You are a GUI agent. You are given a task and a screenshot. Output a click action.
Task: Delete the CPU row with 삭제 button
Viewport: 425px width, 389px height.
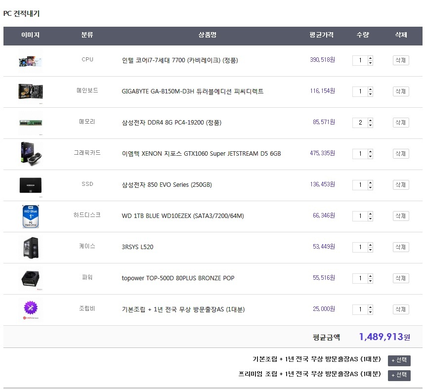click(401, 60)
